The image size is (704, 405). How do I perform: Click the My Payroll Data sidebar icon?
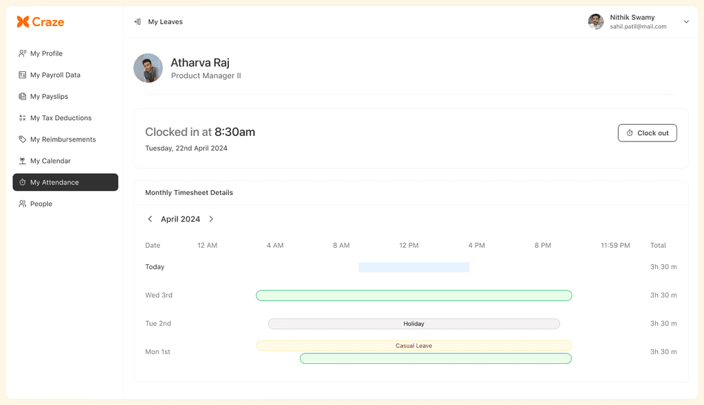[23, 75]
